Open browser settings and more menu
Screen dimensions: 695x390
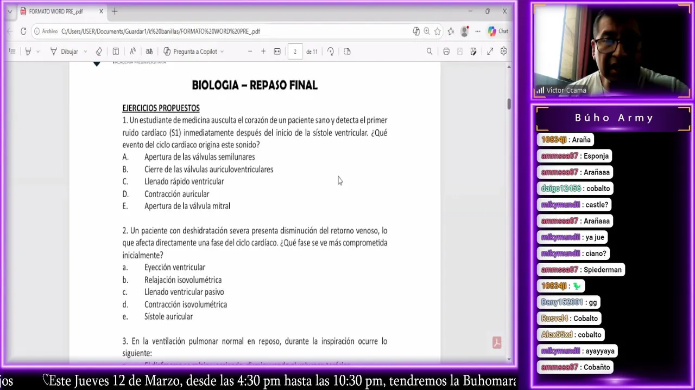pos(478,31)
